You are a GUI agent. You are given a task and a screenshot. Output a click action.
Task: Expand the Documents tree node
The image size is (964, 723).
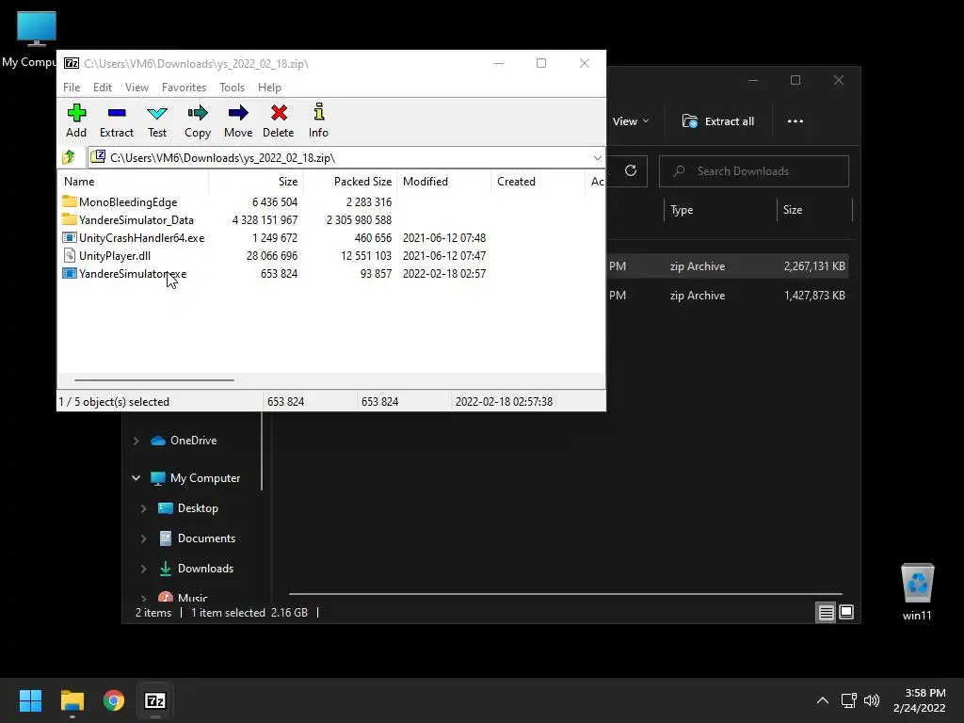tap(143, 538)
